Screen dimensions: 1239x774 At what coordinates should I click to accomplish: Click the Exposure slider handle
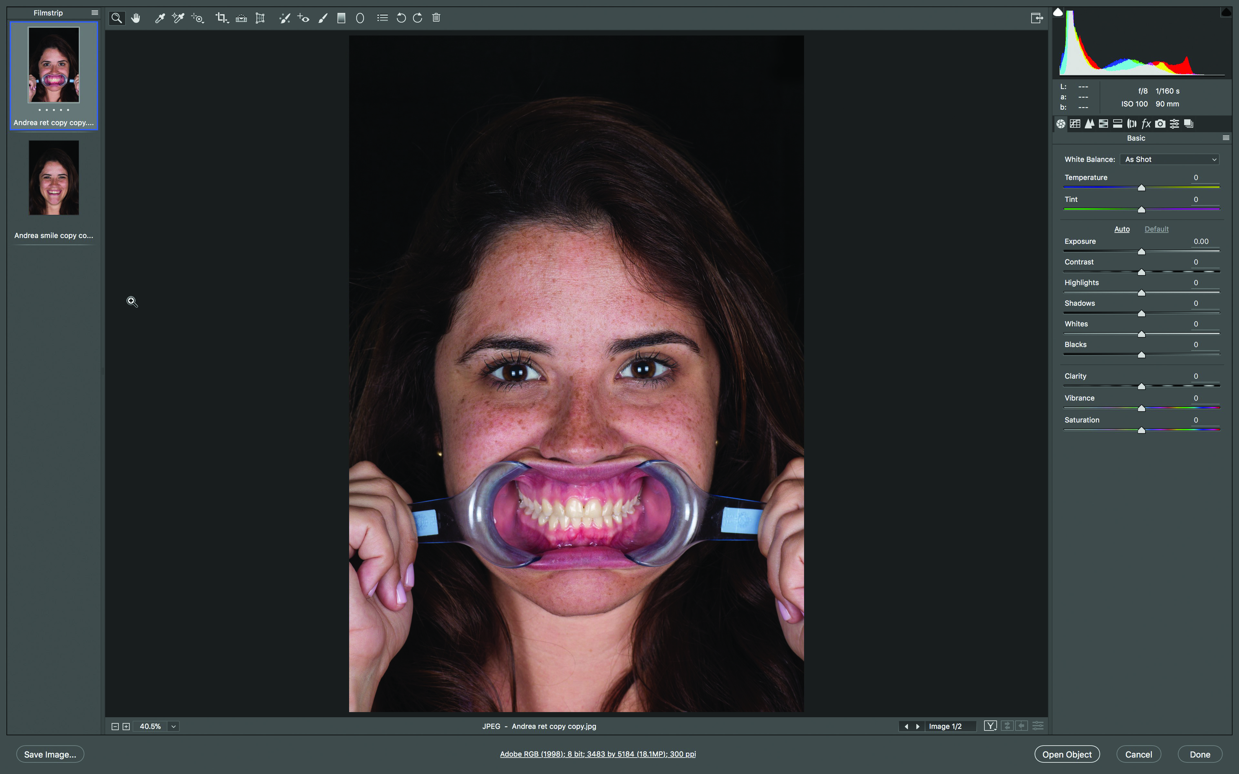pos(1141,252)
